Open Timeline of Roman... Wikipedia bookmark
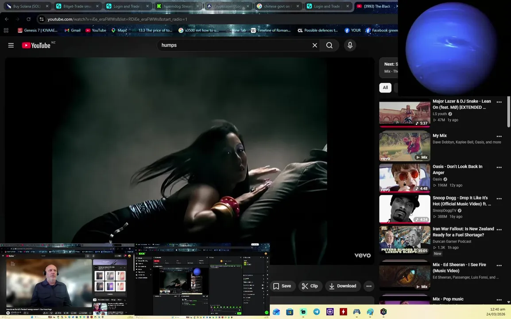The width and height of the screenshot is (511, 319). (x=271, y=30)
